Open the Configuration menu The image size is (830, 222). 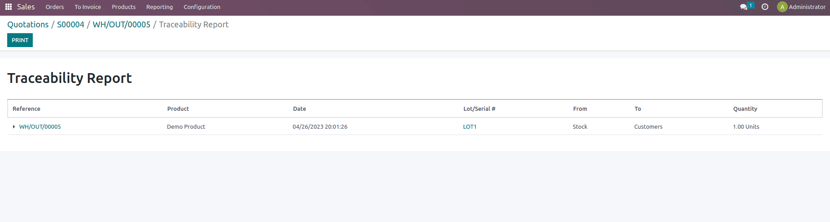pos(202,7)
